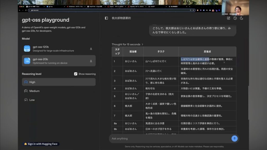Toggle the sidebar panel icon
Screen dimensions: 267x150
tap(106, 18)
